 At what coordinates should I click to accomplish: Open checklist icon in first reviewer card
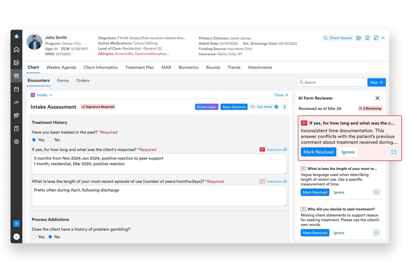coord(394,152)
